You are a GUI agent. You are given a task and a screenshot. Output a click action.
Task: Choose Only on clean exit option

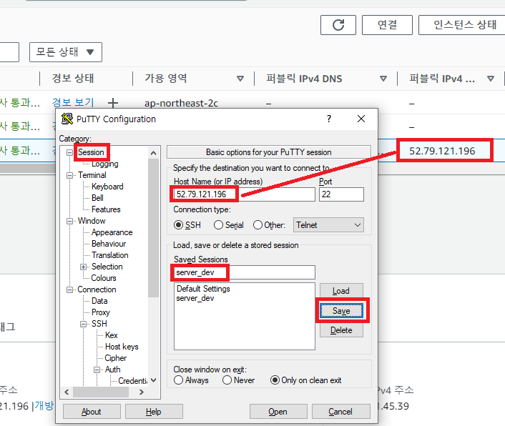(x=275, y=380)
